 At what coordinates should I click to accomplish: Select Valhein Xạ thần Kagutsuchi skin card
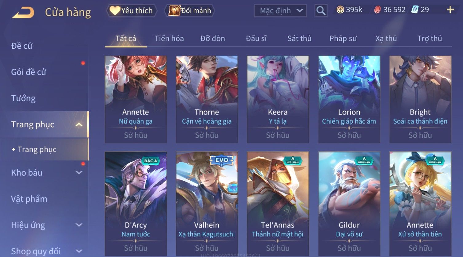[x=207, y=204]
